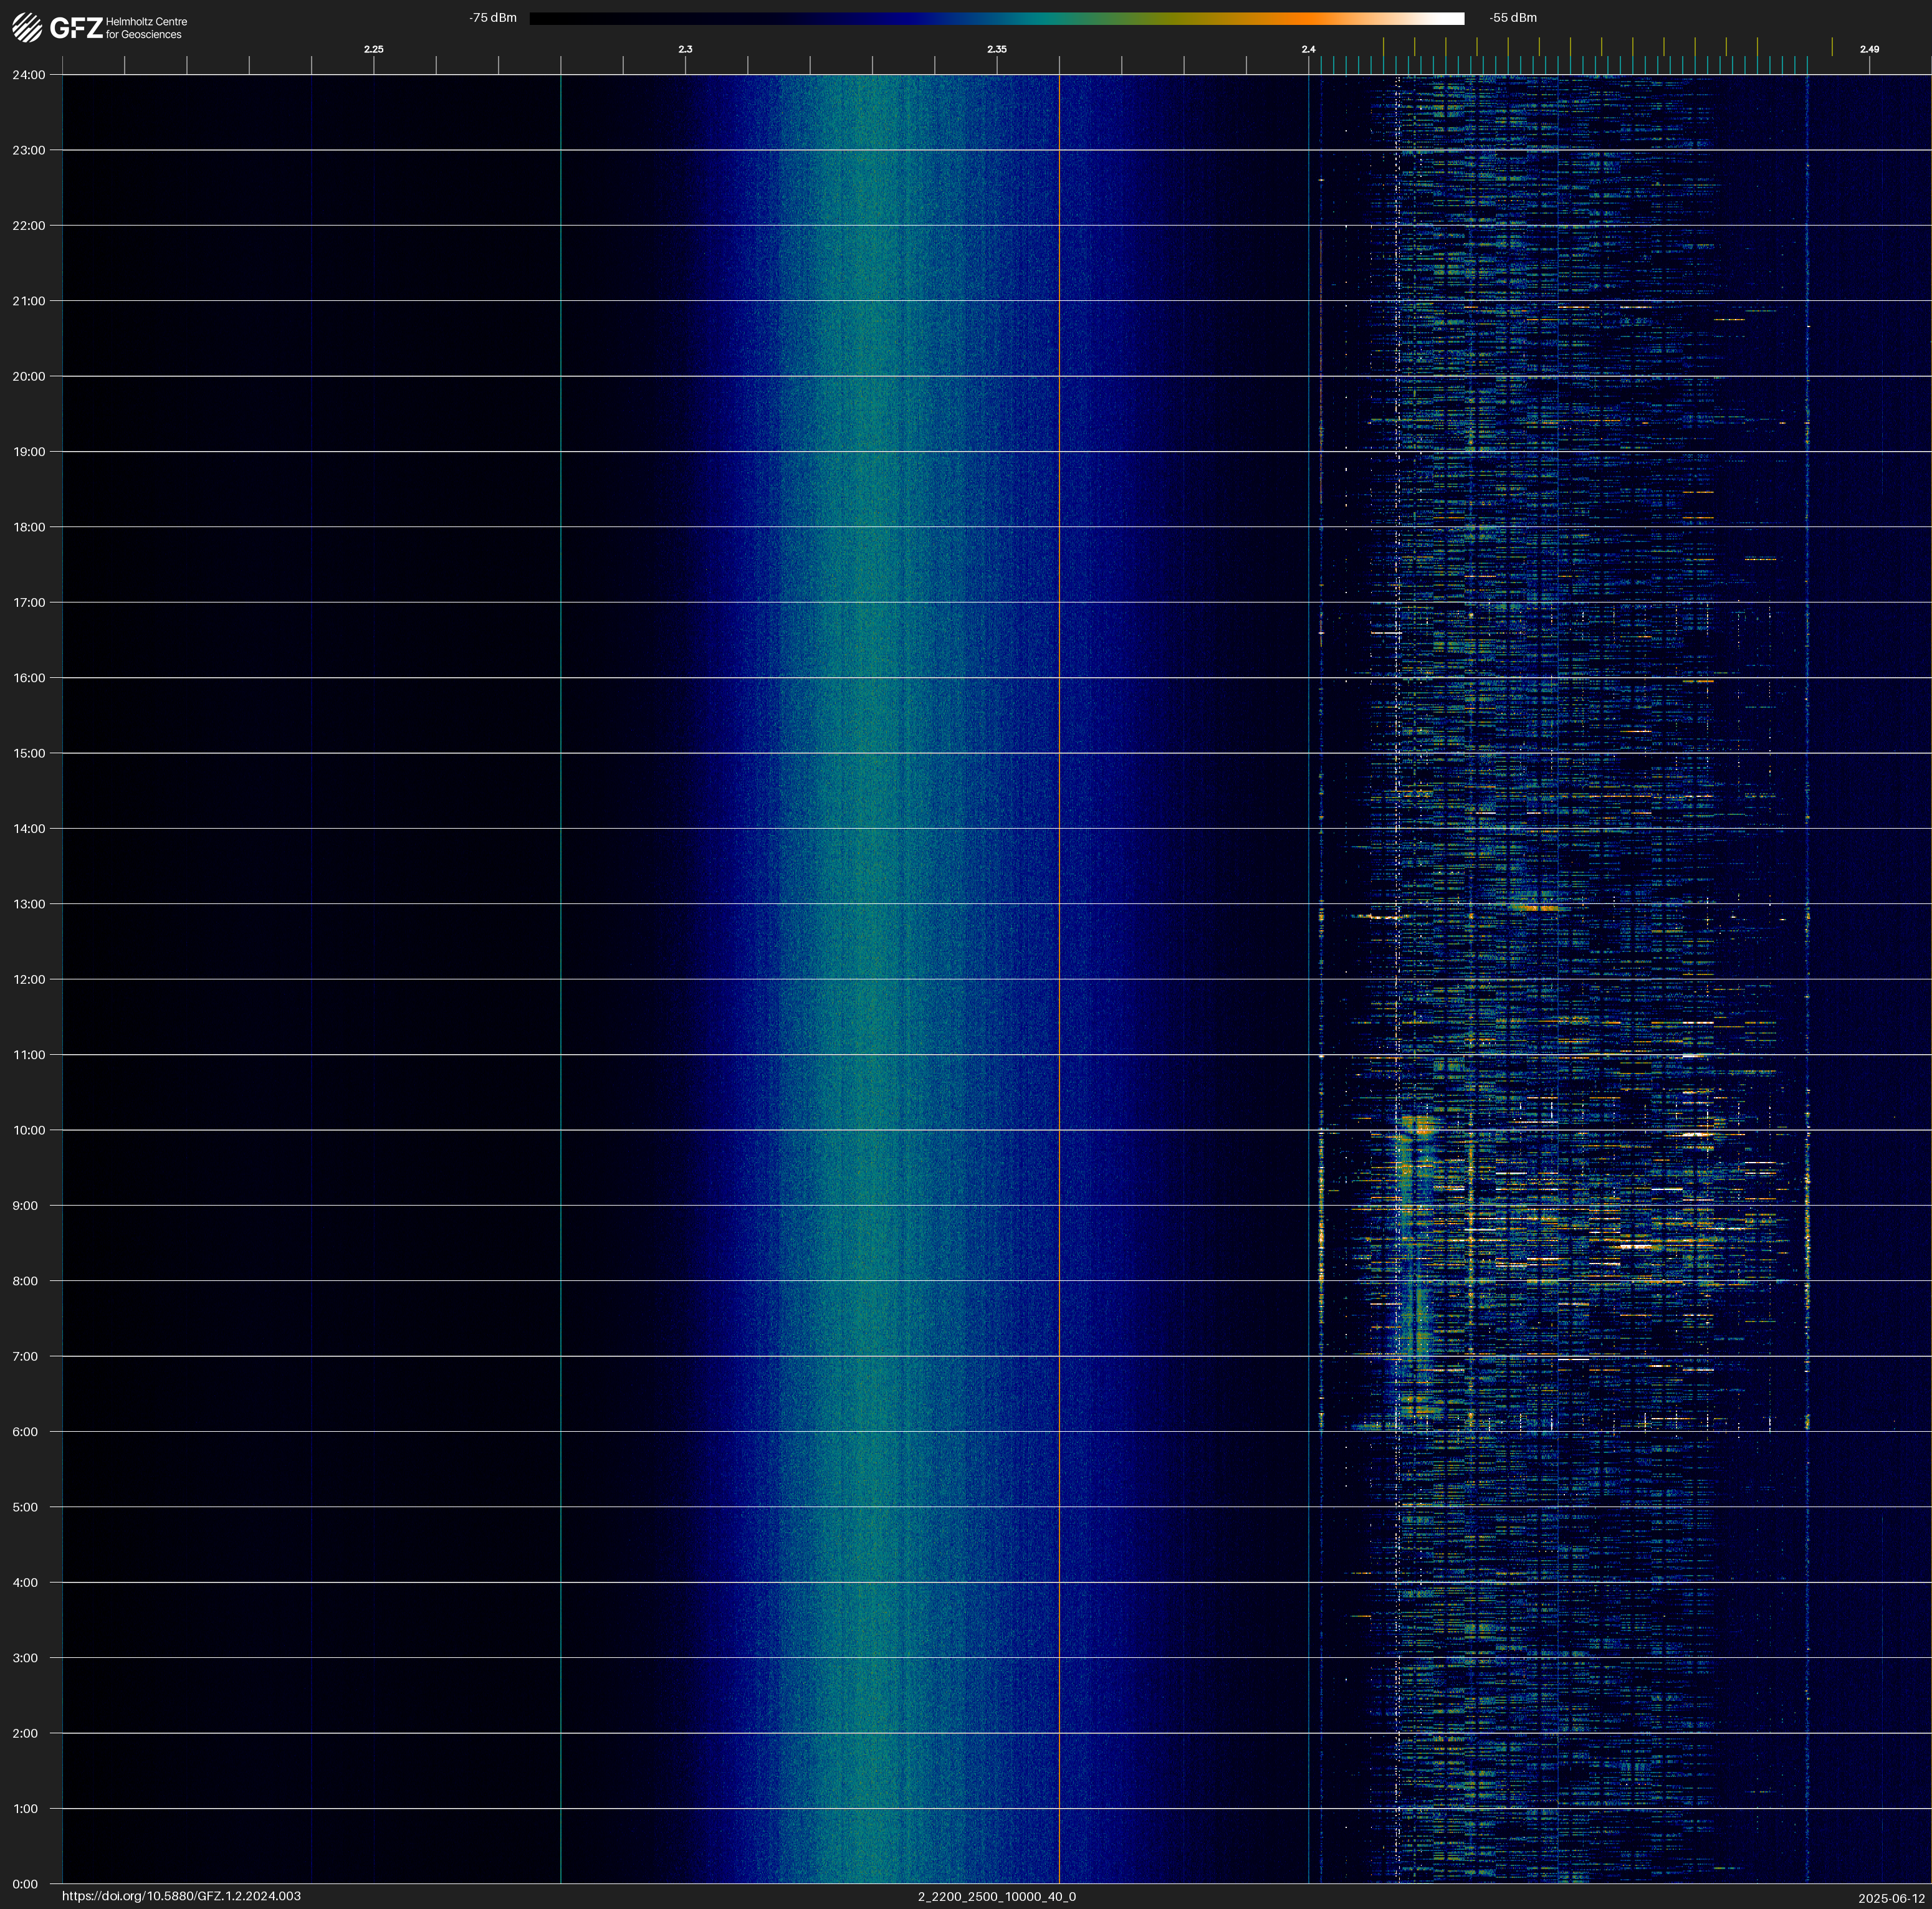Screen dimensions: 1932x1909
Task: Click the -75 dBm scale label
Action: [x=493, y=18]
